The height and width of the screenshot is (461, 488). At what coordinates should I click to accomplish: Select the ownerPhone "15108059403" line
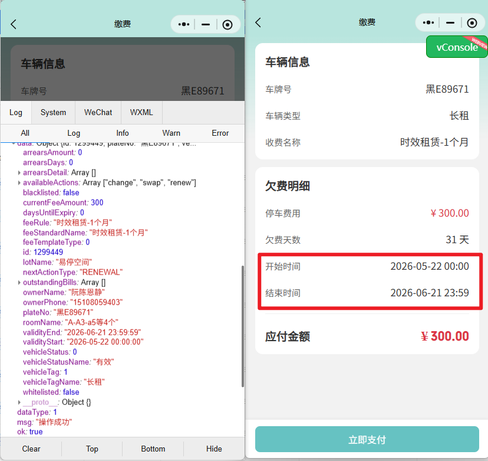pos(73,302)
